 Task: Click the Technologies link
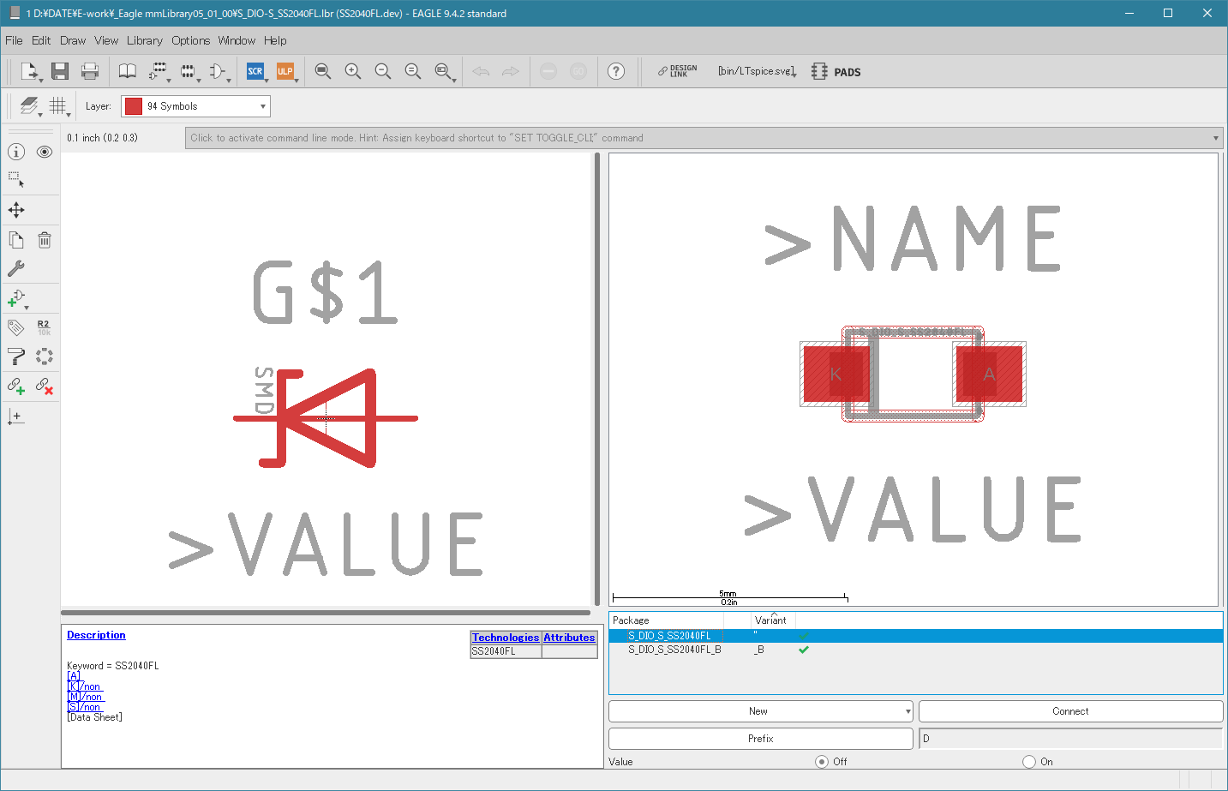click(x=506, y=638)
